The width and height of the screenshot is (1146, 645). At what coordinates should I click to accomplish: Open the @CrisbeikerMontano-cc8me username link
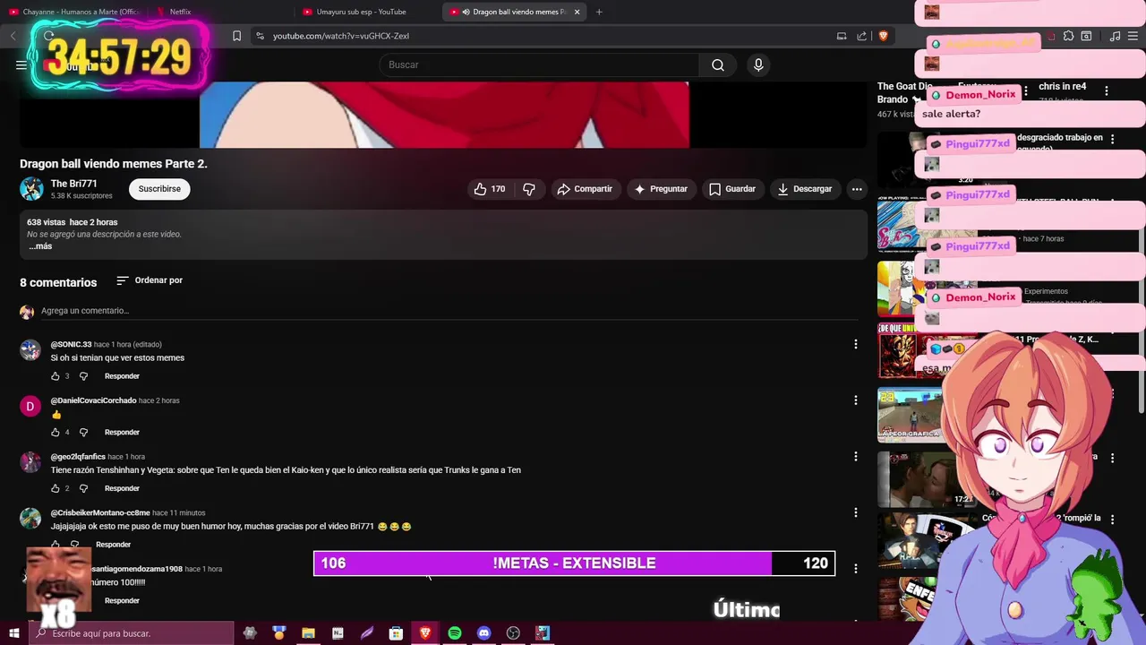click(x=100, y=513)
